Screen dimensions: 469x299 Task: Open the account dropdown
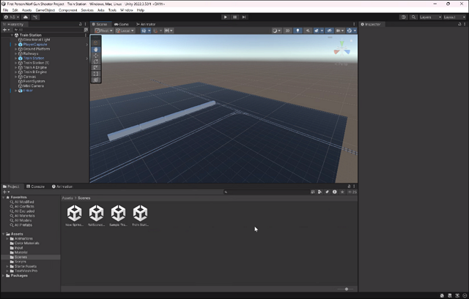pos(12,17)
